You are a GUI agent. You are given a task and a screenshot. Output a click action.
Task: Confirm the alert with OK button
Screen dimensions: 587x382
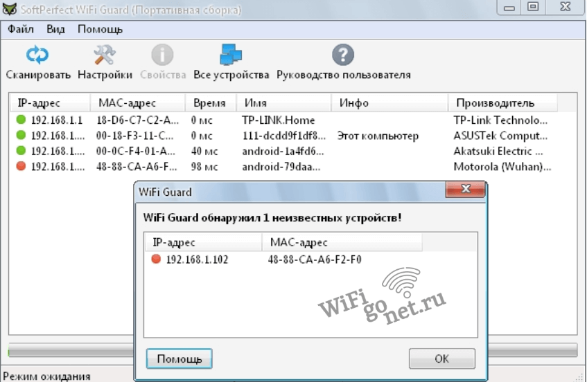click(x=441, y=359)
